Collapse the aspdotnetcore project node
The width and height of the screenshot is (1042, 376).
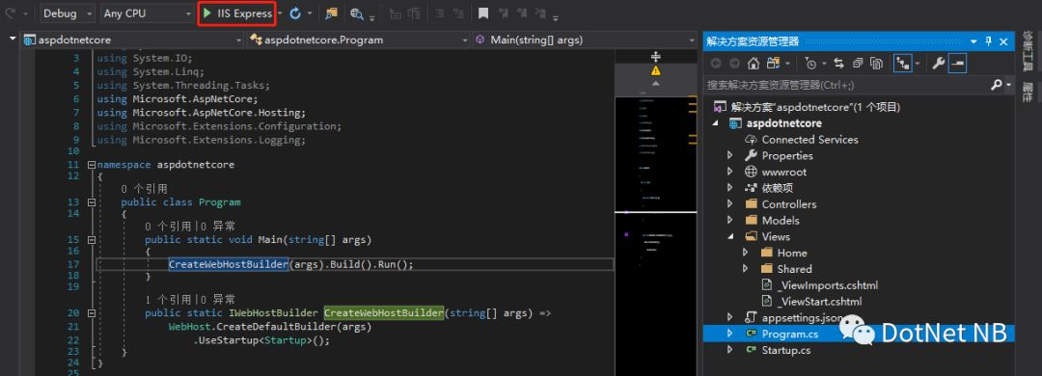point(716,123)
